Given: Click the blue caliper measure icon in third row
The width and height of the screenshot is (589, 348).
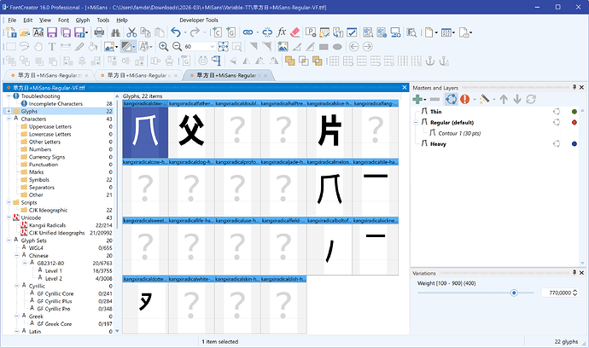Looking at the screenshot, I should pos(216,61).
